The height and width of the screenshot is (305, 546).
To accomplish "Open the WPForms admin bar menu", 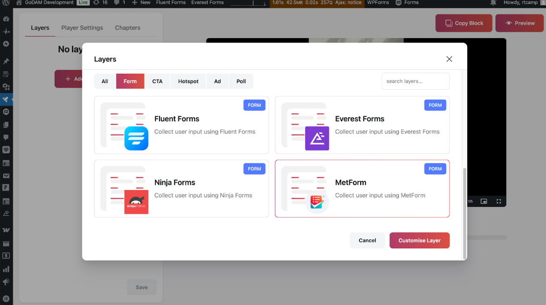I will [378, 3].
